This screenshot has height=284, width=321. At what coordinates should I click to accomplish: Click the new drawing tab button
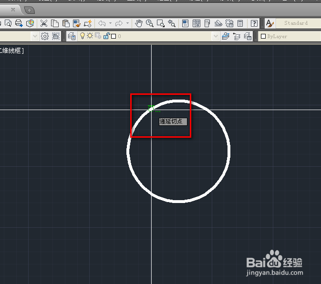[29, 10]
